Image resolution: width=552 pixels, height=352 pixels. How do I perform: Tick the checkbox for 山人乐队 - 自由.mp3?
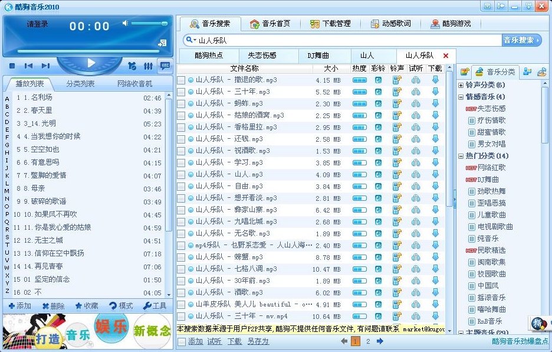(x=181, y=187)
